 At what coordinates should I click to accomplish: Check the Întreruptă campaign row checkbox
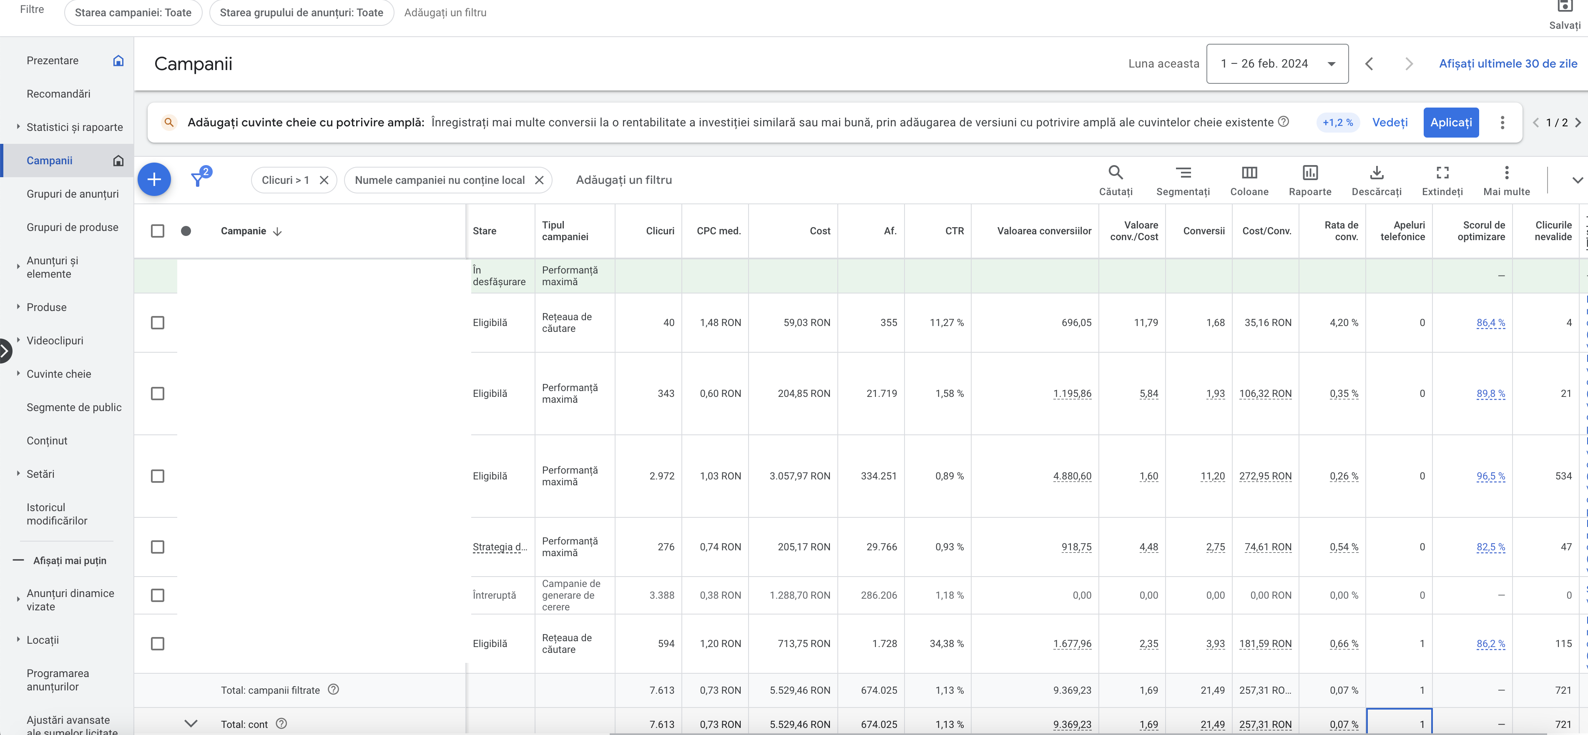click(x=157, y=595)
